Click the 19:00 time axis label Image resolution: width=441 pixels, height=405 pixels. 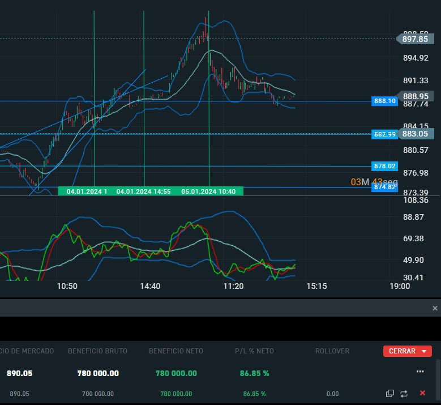pos(400,286)
